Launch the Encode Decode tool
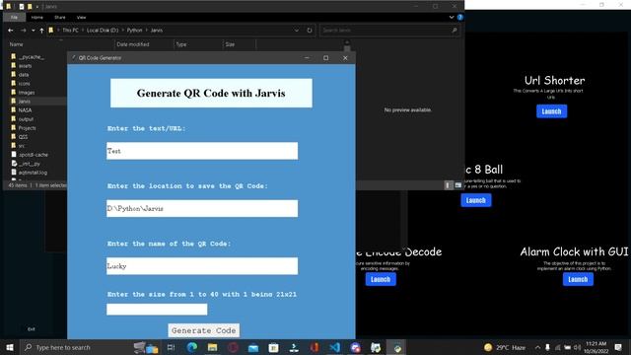The height and width of the screenshot is (355, 631). [x=381, y=279]
